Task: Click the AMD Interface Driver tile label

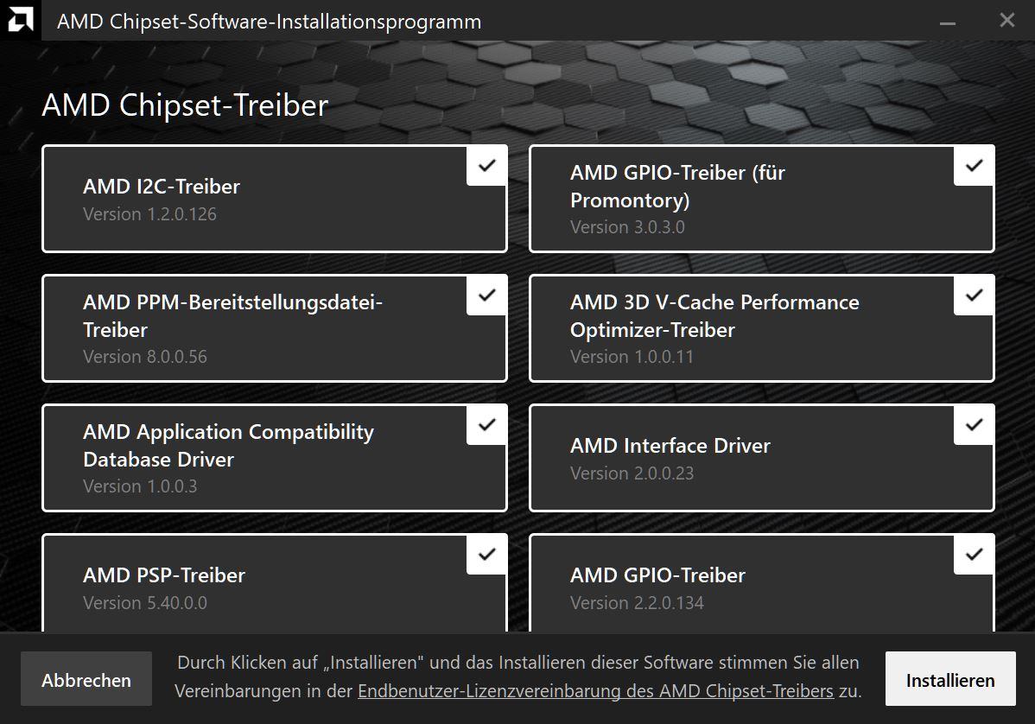Action: 670,446
